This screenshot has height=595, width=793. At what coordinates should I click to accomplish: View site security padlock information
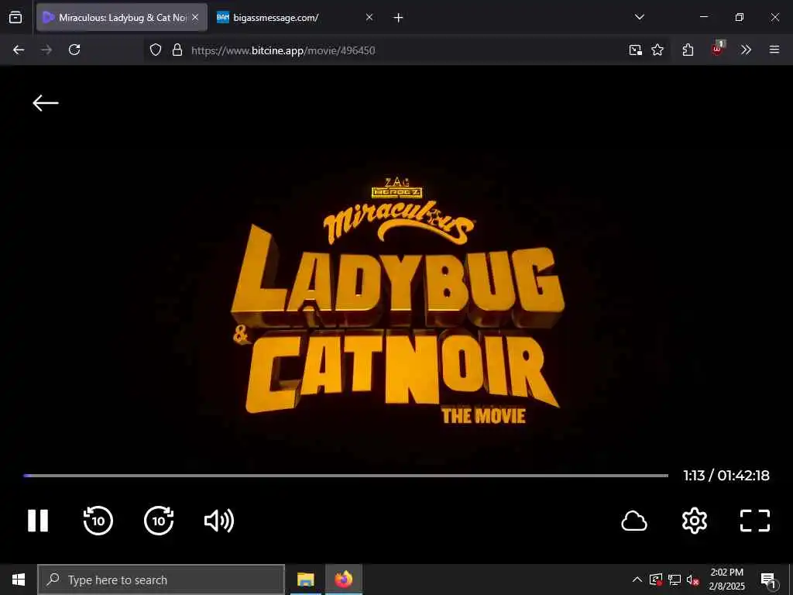point(177,50)
